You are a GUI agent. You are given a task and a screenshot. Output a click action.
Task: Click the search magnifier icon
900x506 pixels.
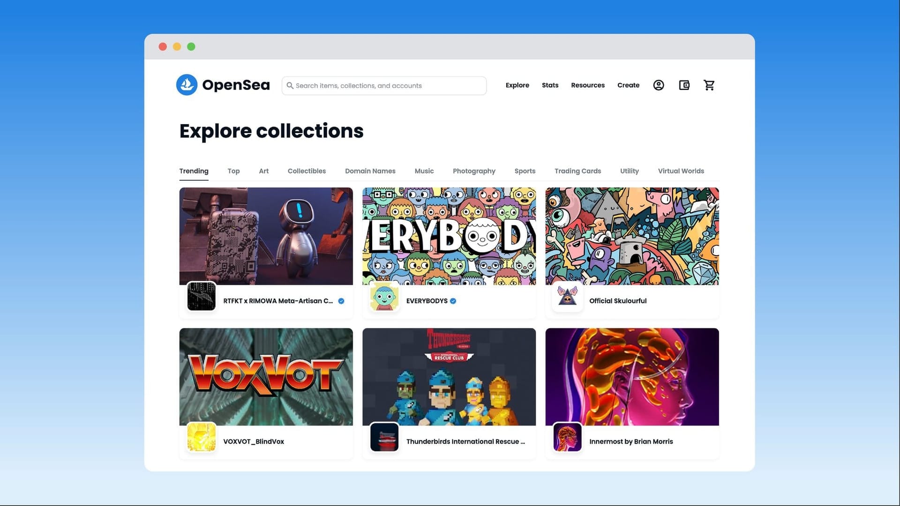(290, 86)
